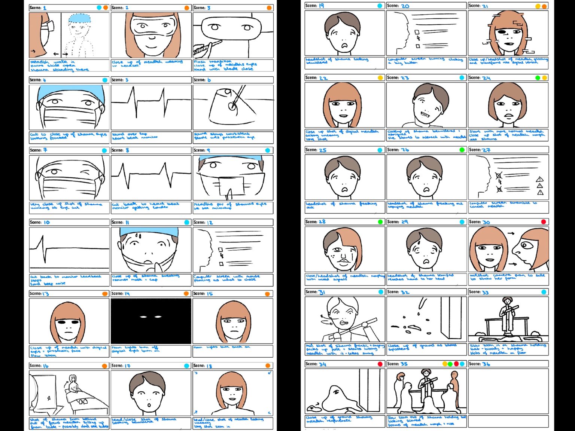Click the red dot on Scene 34
This screenshot has height=431, width=575.
pyautogui.click(x=380, y=364)
